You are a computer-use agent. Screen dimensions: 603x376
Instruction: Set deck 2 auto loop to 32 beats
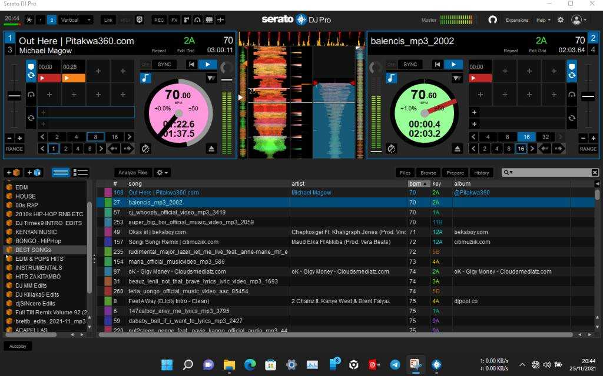coord(546,136)
